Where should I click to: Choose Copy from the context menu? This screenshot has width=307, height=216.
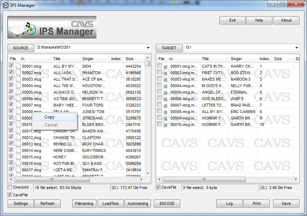pos(49,117)
